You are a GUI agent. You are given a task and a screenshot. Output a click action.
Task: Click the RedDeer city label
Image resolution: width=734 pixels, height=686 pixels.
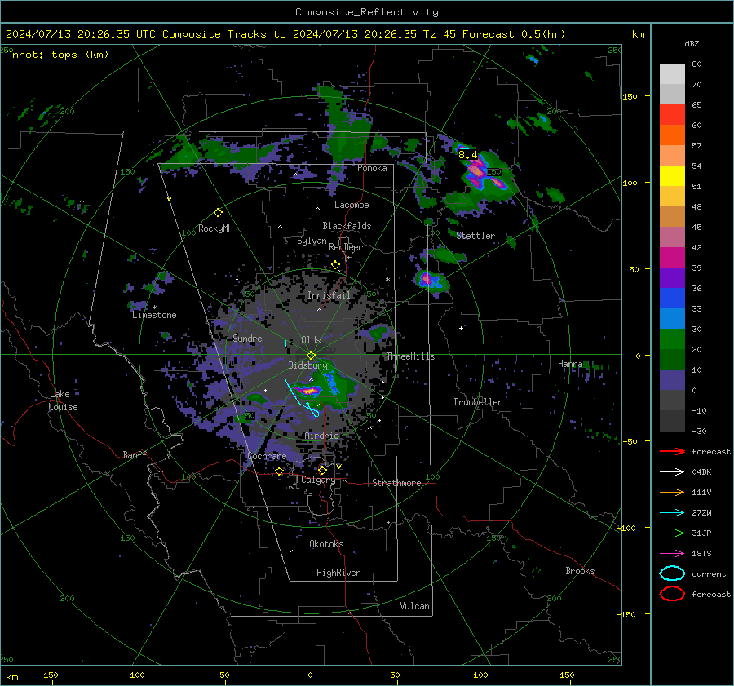pos(346,247)
